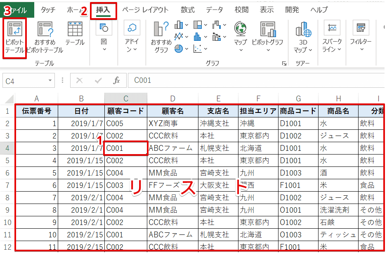Insert a column chart

pos(179,25)
